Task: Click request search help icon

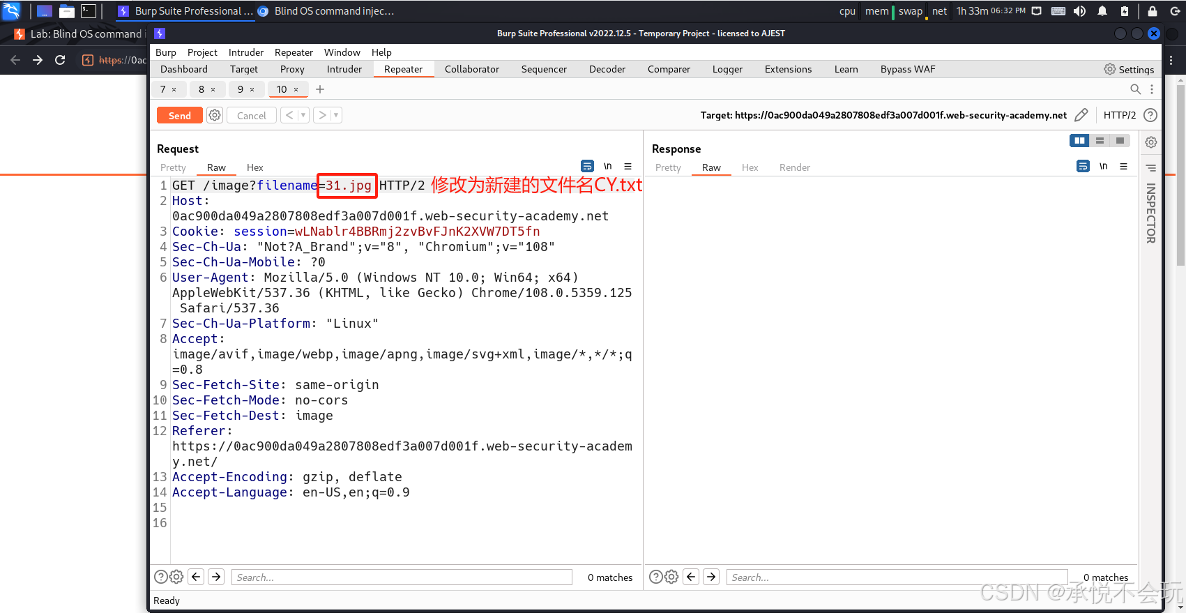Action: tap(160, 577)
